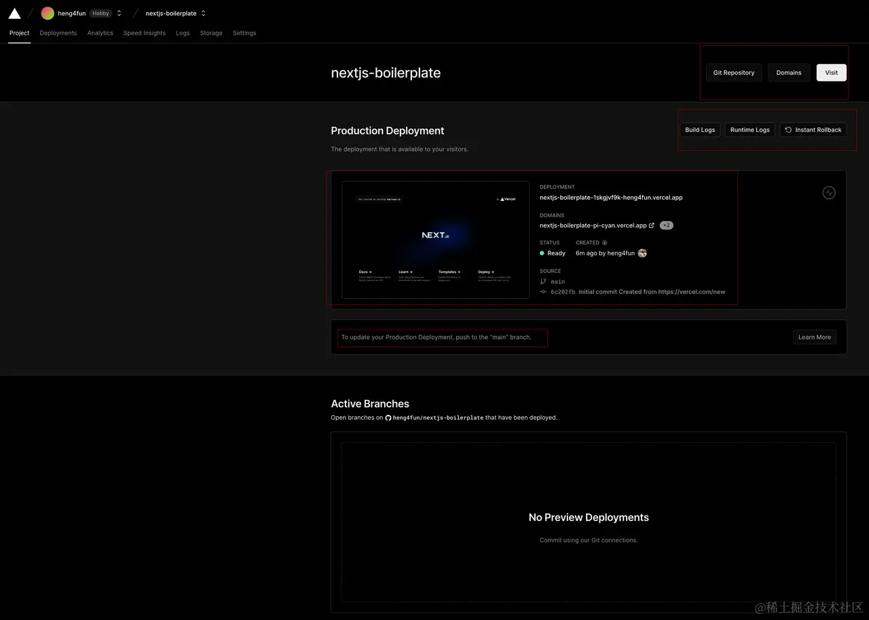Open the Settings tab
This screenshot has height=620, width=869.
[x=244, y=33]
